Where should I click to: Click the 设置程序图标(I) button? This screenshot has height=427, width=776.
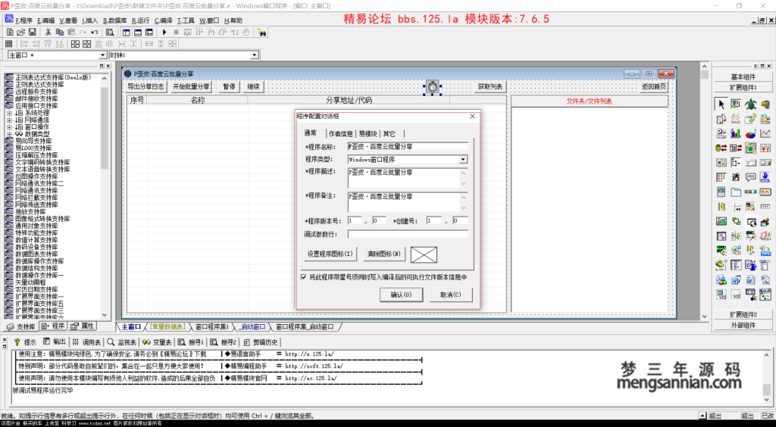point(330,254)
